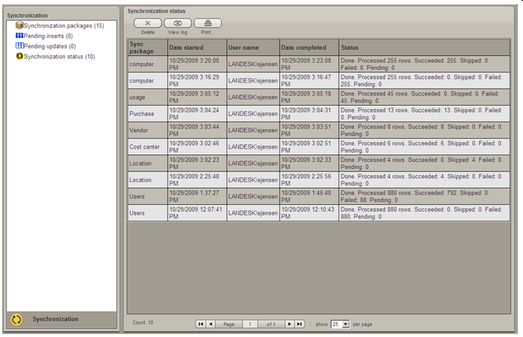The image size is (523, 337).
Task: Select Users row started 1:37:27 PM
Action: point(318,197)
